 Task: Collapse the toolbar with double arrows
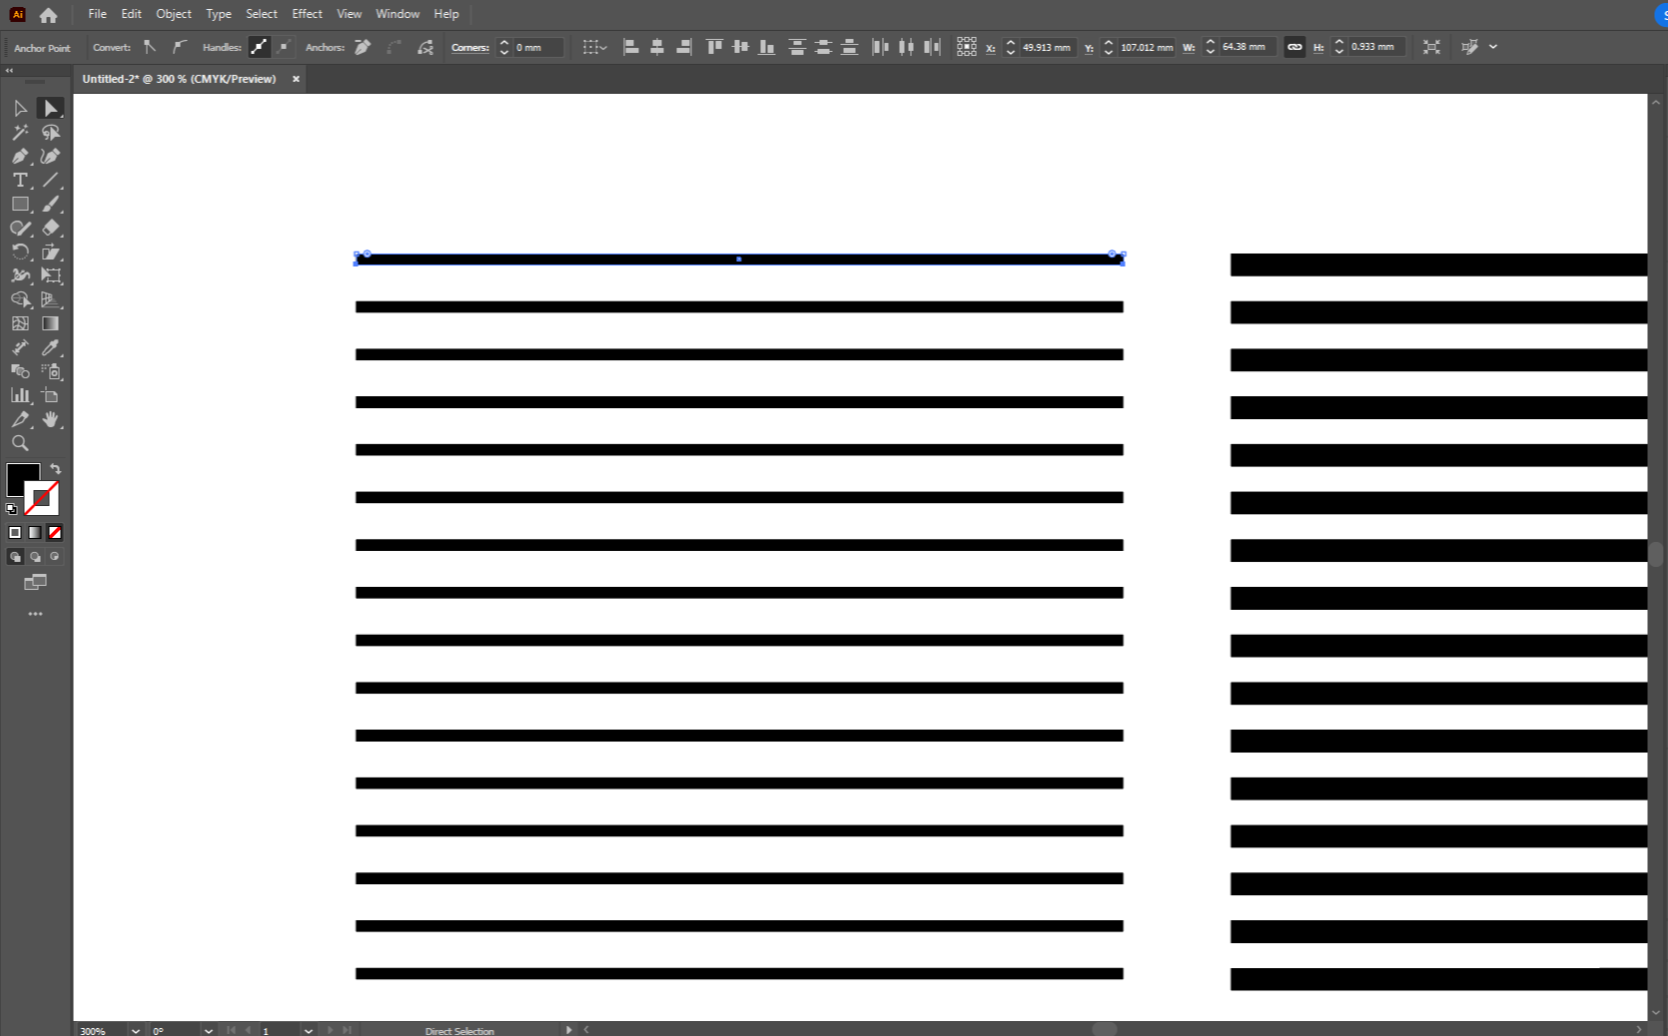[x=9, y=71]
